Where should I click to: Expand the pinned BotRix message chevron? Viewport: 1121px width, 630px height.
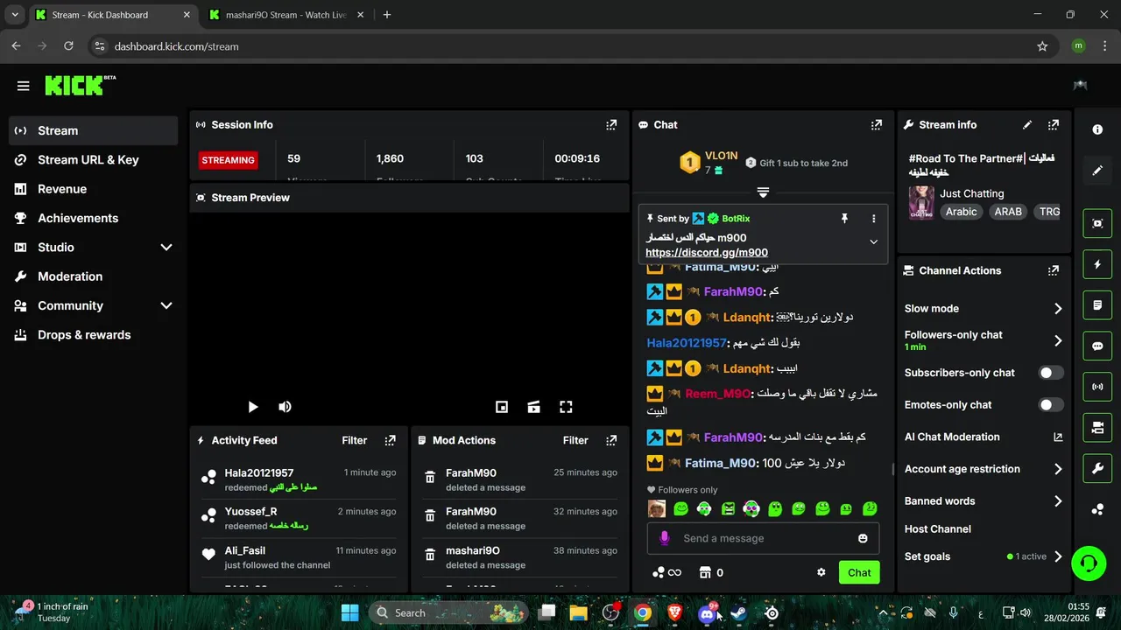[873, 242]
